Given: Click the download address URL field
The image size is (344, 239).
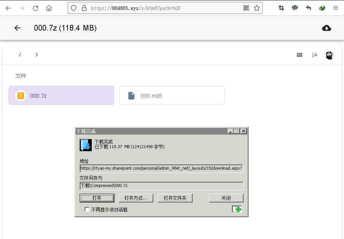Looking at the screenshot, I should click(x=161, y=169).
